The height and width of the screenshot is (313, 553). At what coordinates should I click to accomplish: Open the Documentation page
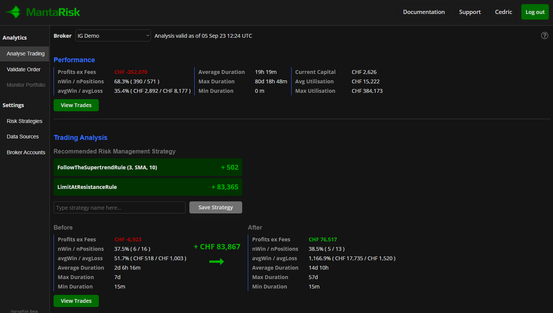[x=424, y=12]
